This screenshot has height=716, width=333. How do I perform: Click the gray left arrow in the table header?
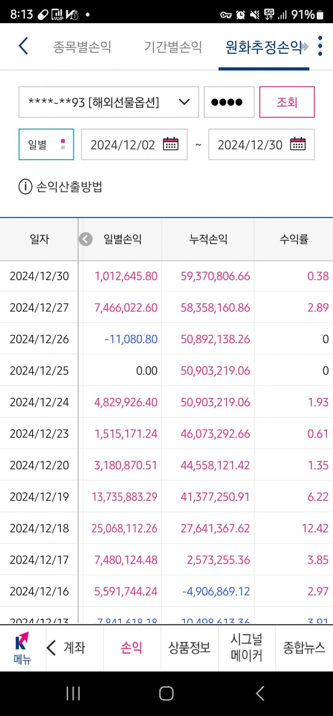86,239
